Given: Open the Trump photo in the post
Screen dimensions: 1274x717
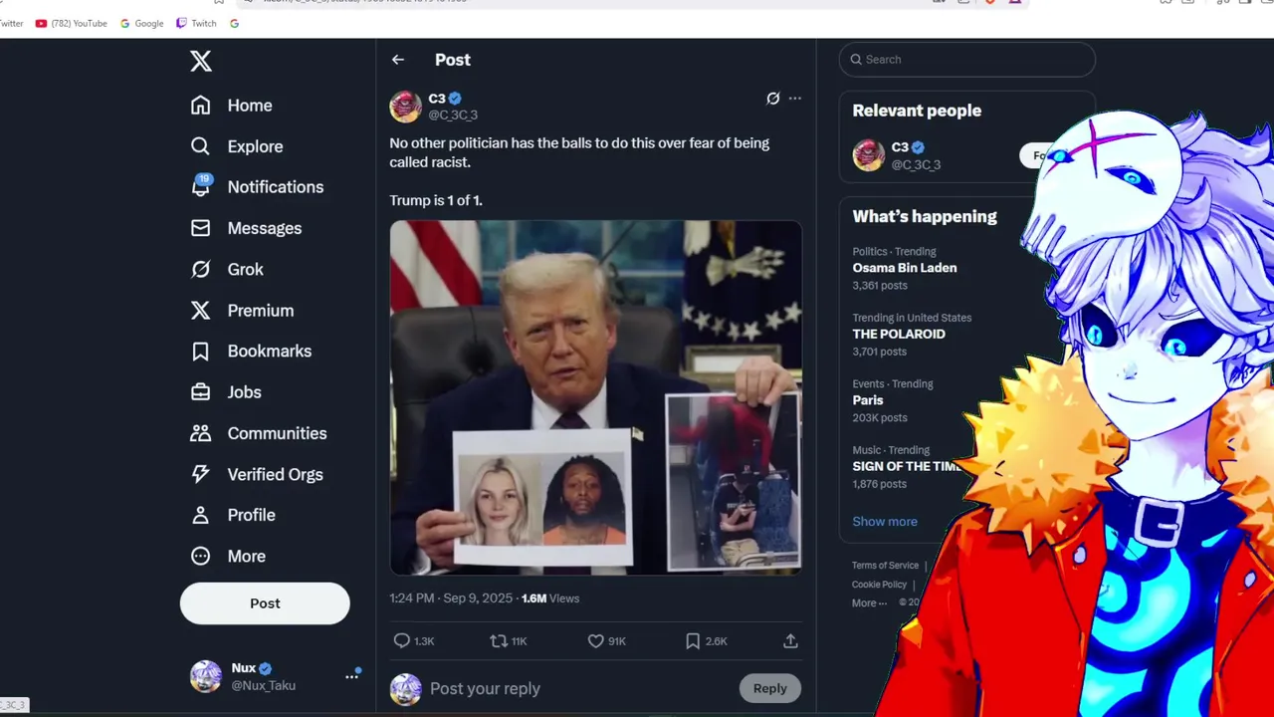Looking at the screenshot, I should [595, 397].
